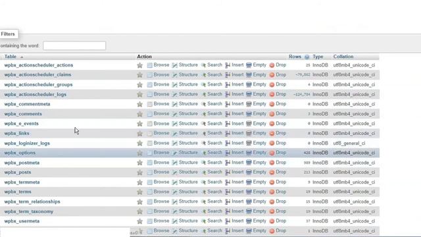Screen dimensions: 421x237
Task: Search in wpbx_posts table
Action: click(x=214, y=172)
